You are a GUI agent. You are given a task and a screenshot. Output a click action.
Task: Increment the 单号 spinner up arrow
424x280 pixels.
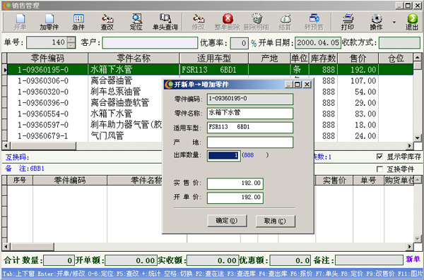coord(71,39)
